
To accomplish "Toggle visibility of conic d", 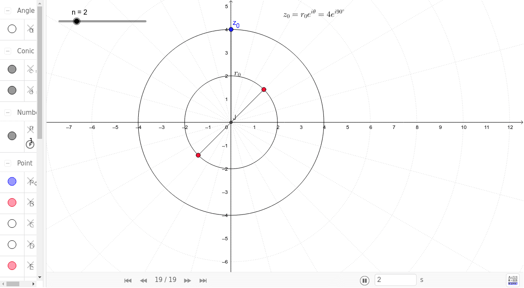I will pos(12,90).
